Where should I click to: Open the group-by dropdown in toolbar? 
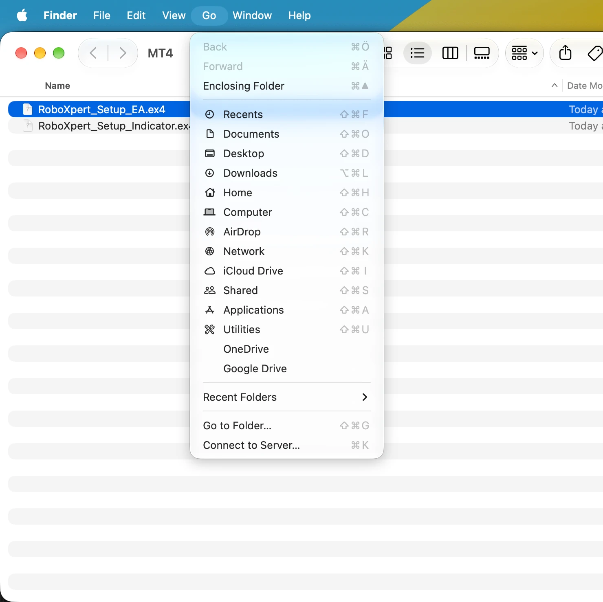(x=524, y=53)
